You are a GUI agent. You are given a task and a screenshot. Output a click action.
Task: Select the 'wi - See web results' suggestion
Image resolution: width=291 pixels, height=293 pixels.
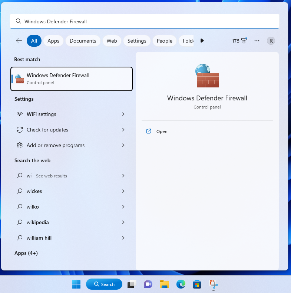point(72,176)
